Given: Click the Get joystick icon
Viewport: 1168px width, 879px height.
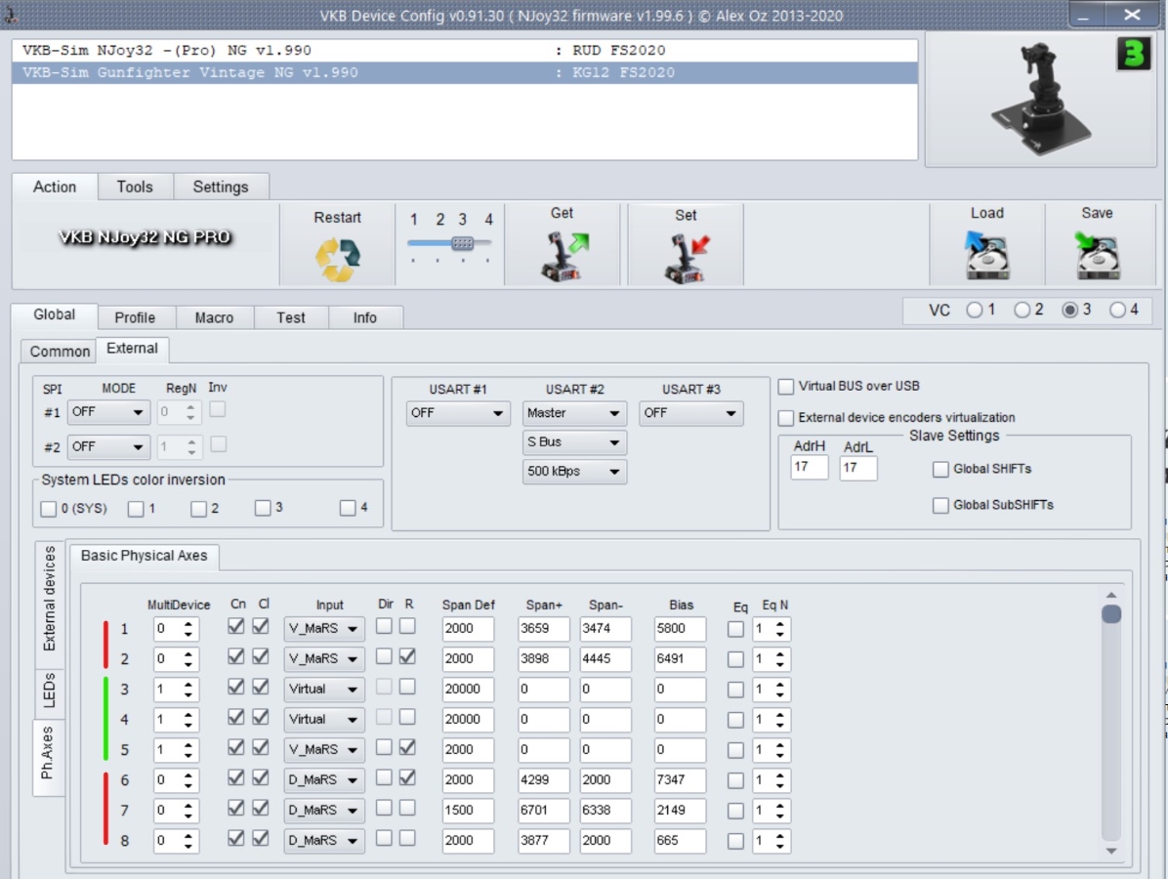Looking at the screenshot, I should click(563, 256).
